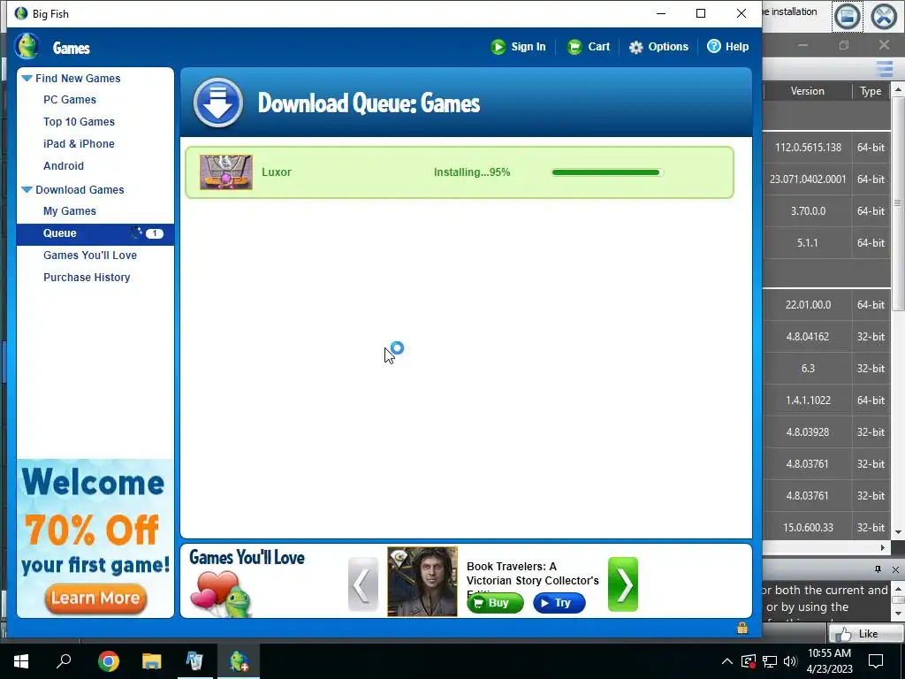The width and height of the screenshot is (905, 679).
Task: Launch Google Chrome from taskbar
Action: [x=108, y=661]
